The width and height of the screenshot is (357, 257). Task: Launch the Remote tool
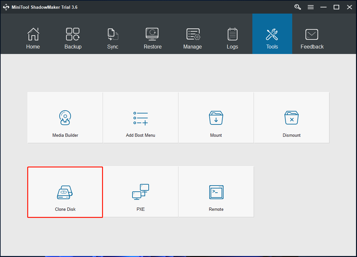216,192
